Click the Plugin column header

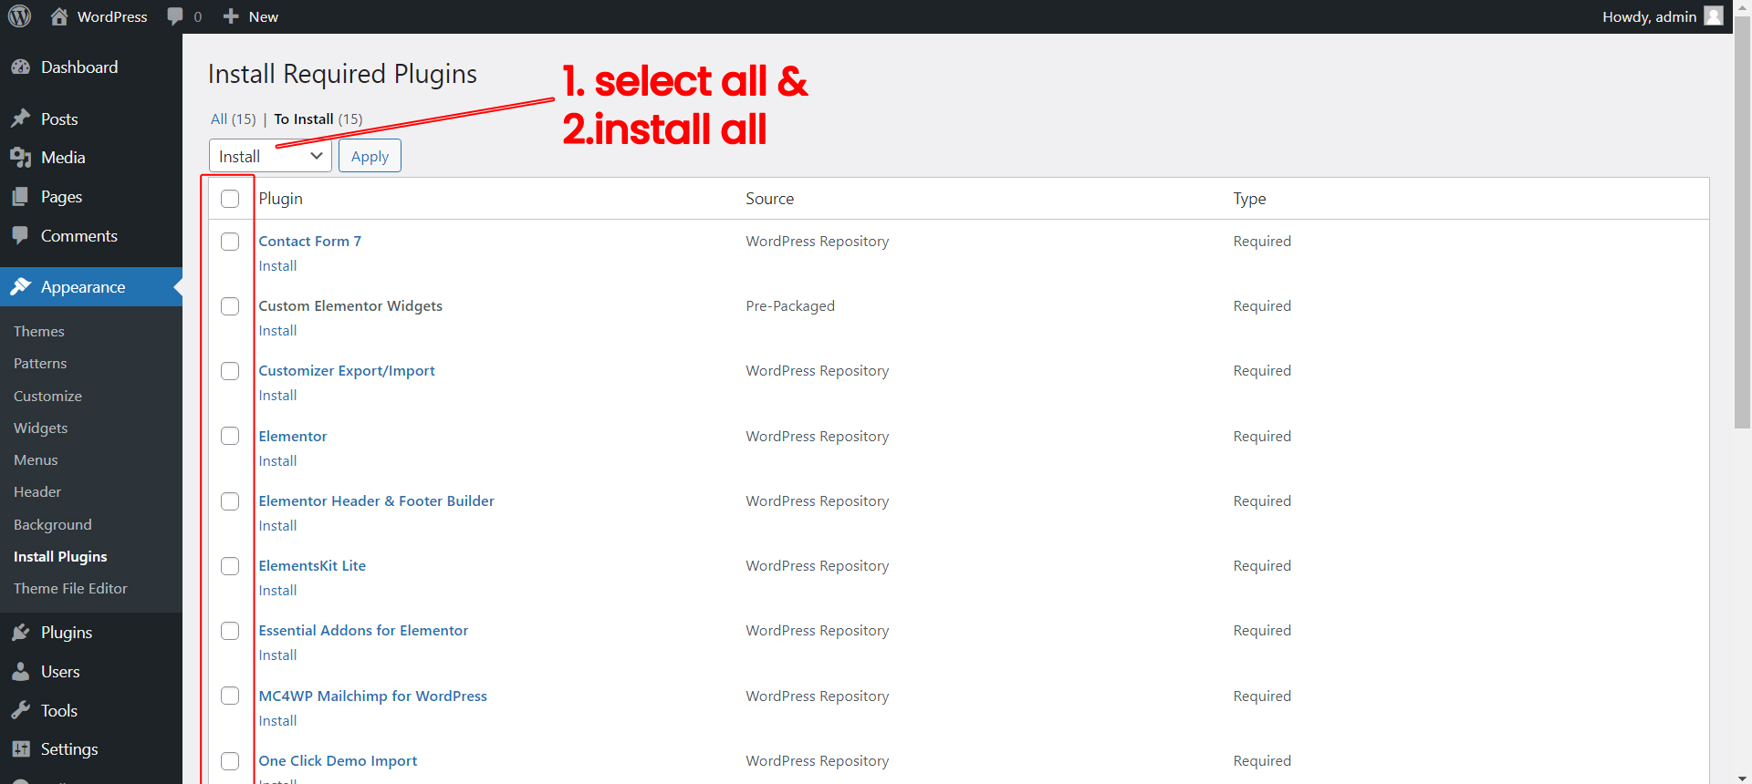[x=280, y=199]
